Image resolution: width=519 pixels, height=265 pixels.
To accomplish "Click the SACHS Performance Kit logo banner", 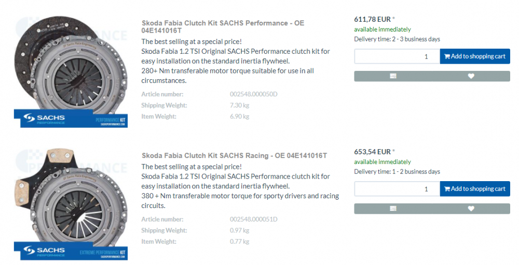I will click(x=71, y=120).
